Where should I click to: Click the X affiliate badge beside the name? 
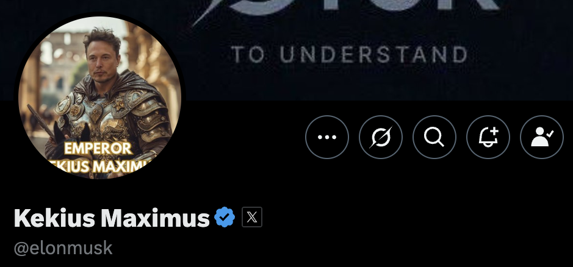(x=252, y=217)
